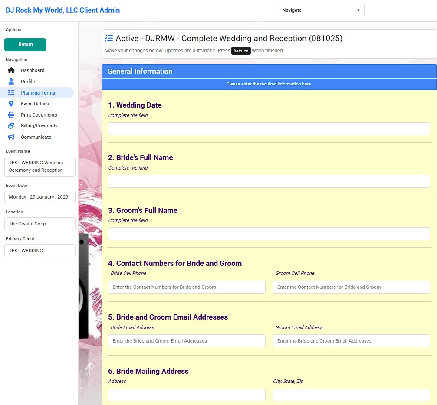Click the Bride Mailing Address field
Viewport: 437px width, 405px height.
coord(187,395)
